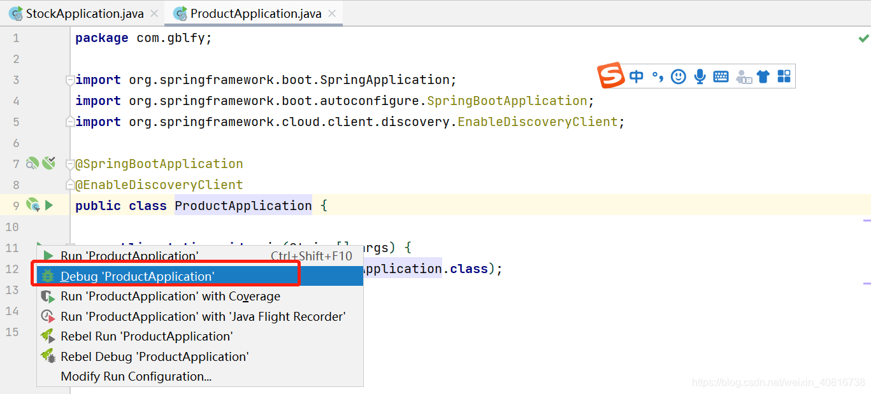The height and width of the screenshot is (394, 871).
Task: Toggle the fold marker beside @EnableDiscoveryClient
Action: coord(70,185)
